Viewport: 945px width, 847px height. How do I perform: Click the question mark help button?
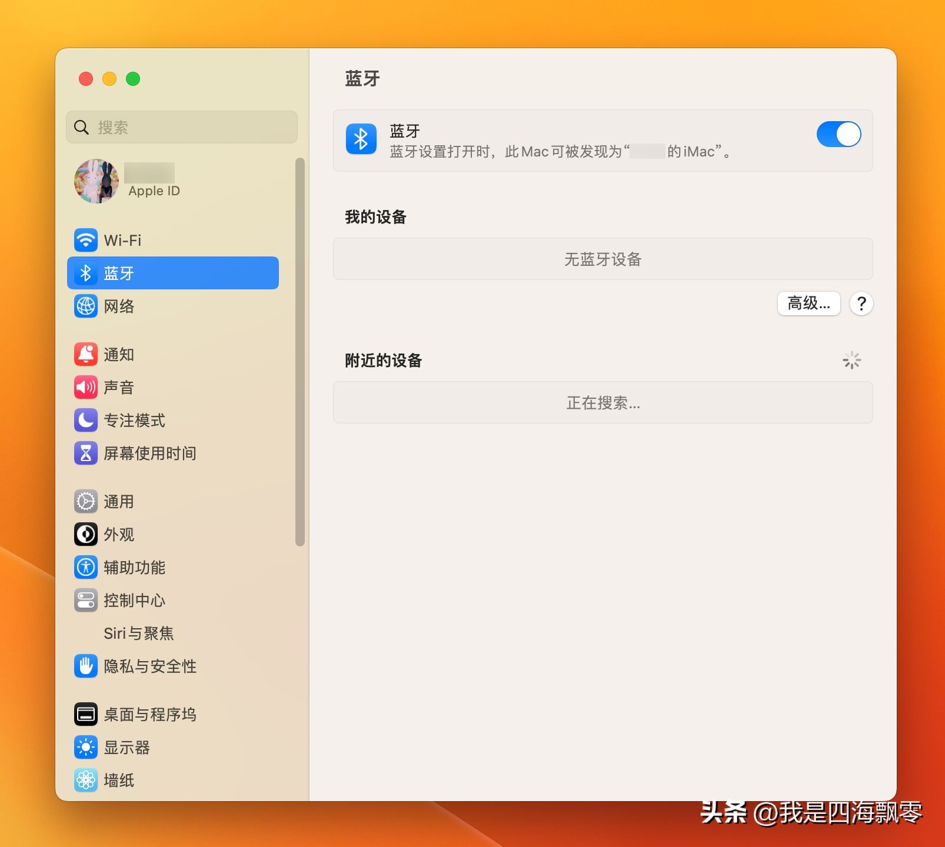pyautogui.click(x=861, y=304)
